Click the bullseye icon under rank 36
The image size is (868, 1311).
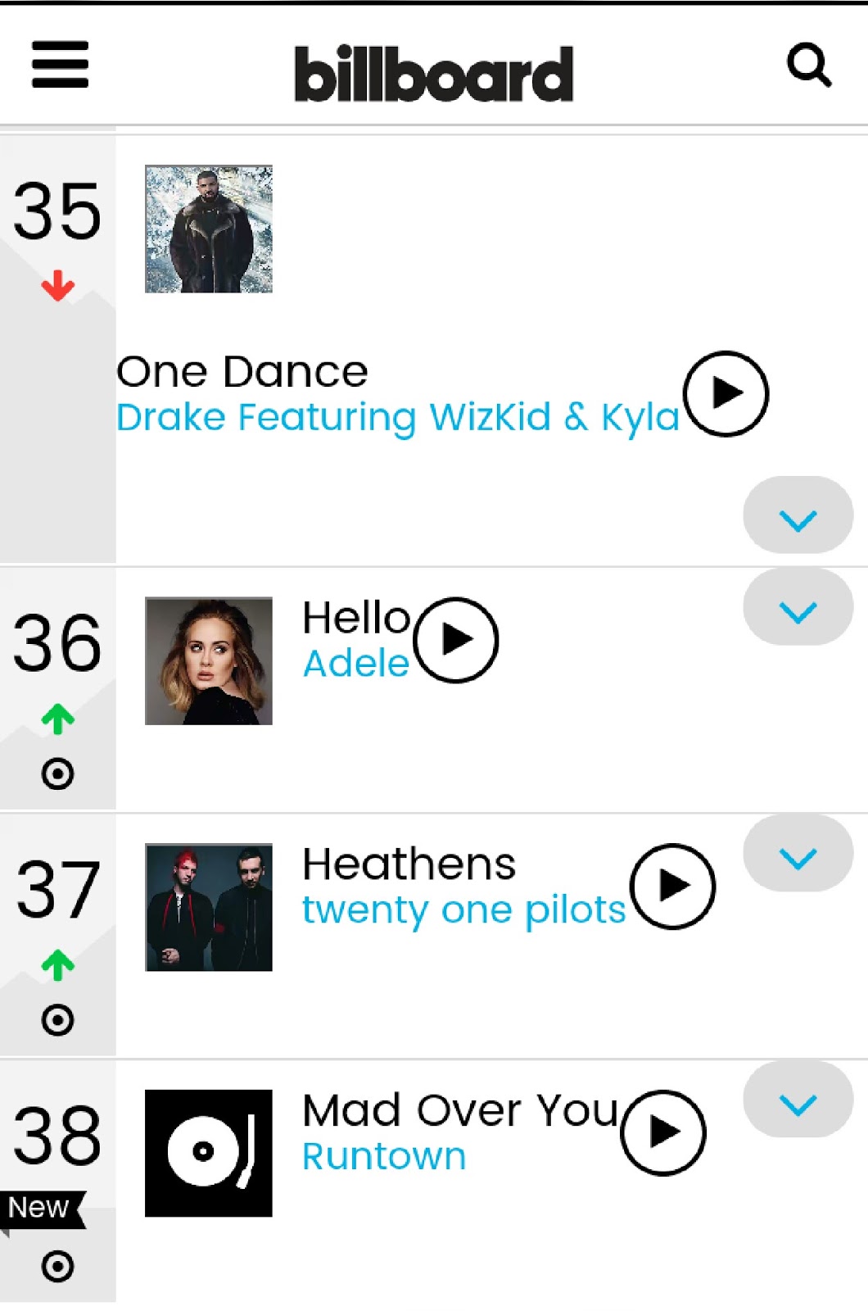(57, 771)
